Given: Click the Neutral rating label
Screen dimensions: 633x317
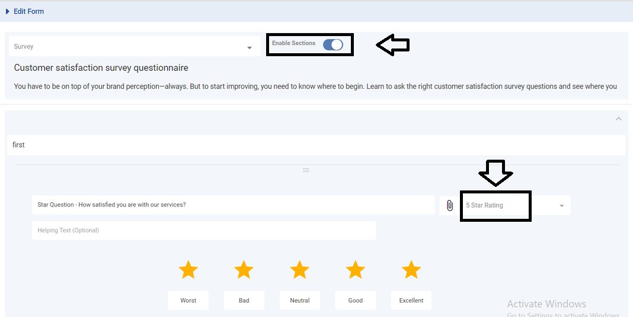Looking at the screenshot, I should [x=300, y=300].
